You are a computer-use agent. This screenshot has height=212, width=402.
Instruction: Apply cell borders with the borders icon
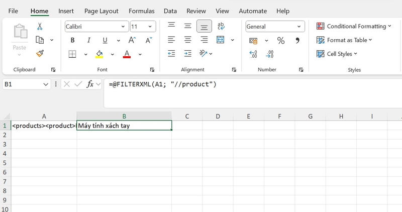tap(72, 54)
